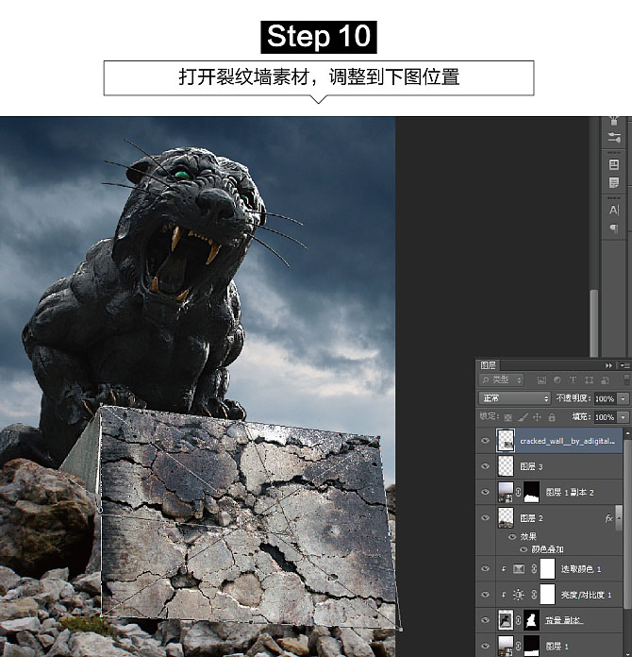Open the Brush Presets panel icon
632x657 pixels.
click(x=614, y=138)
